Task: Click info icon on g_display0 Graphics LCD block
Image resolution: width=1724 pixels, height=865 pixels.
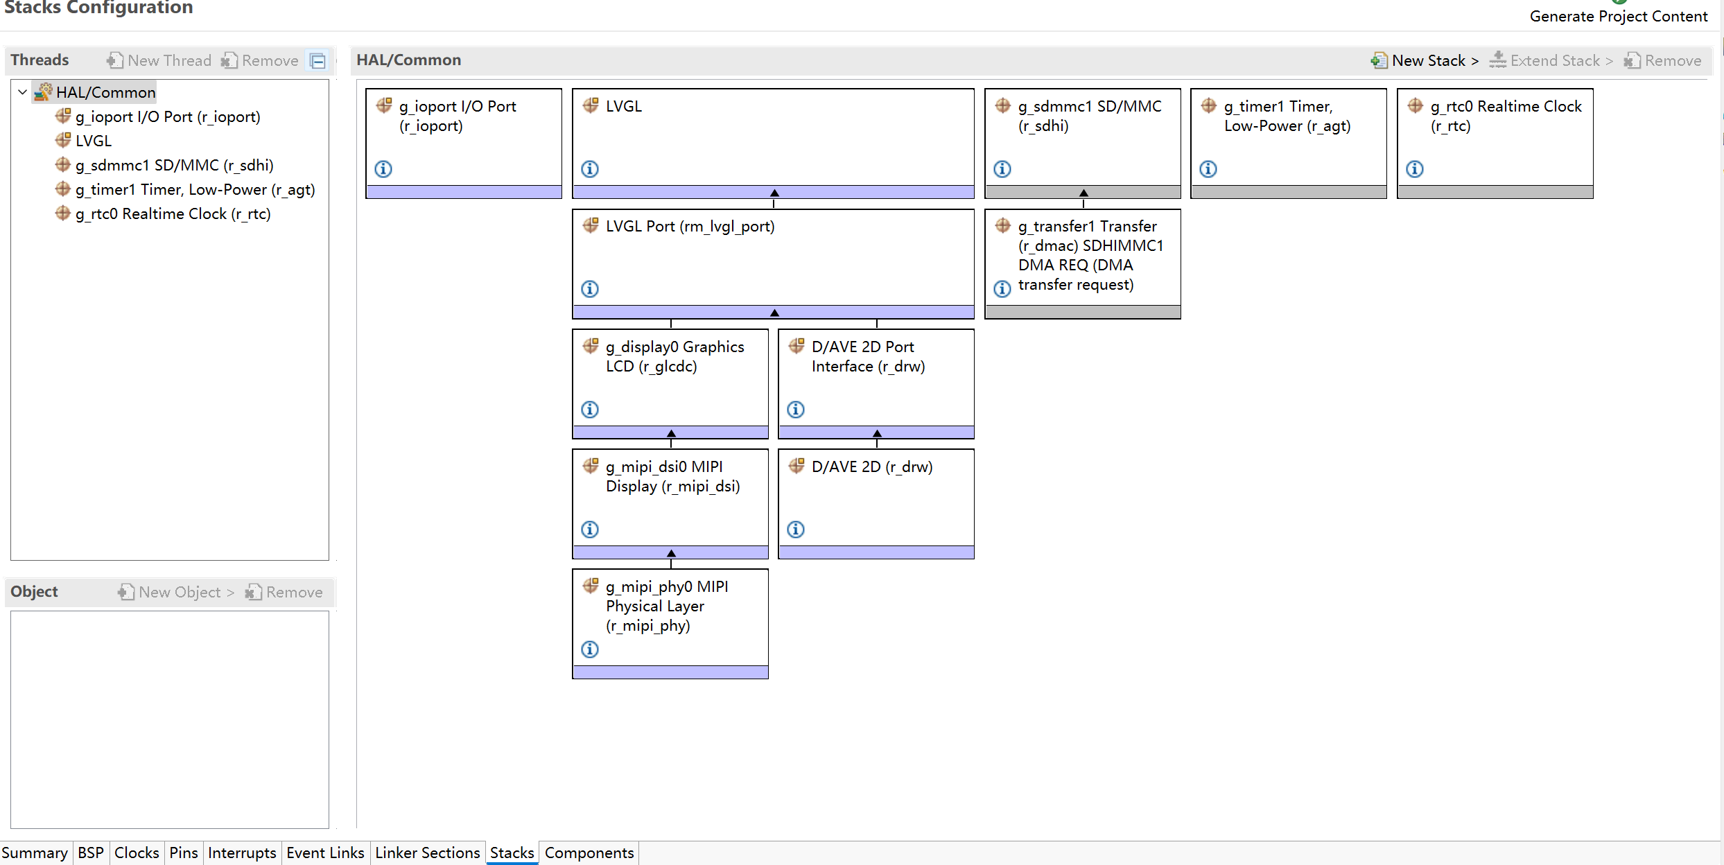Action: click(x=590, y=409)
